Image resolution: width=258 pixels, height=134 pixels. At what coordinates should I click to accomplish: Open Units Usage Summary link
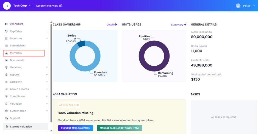point(178,25)
